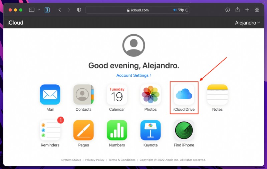This screenshot has height=169, width=267.
Task: Open the Notes app icon
Action: (x=218, y=95)
